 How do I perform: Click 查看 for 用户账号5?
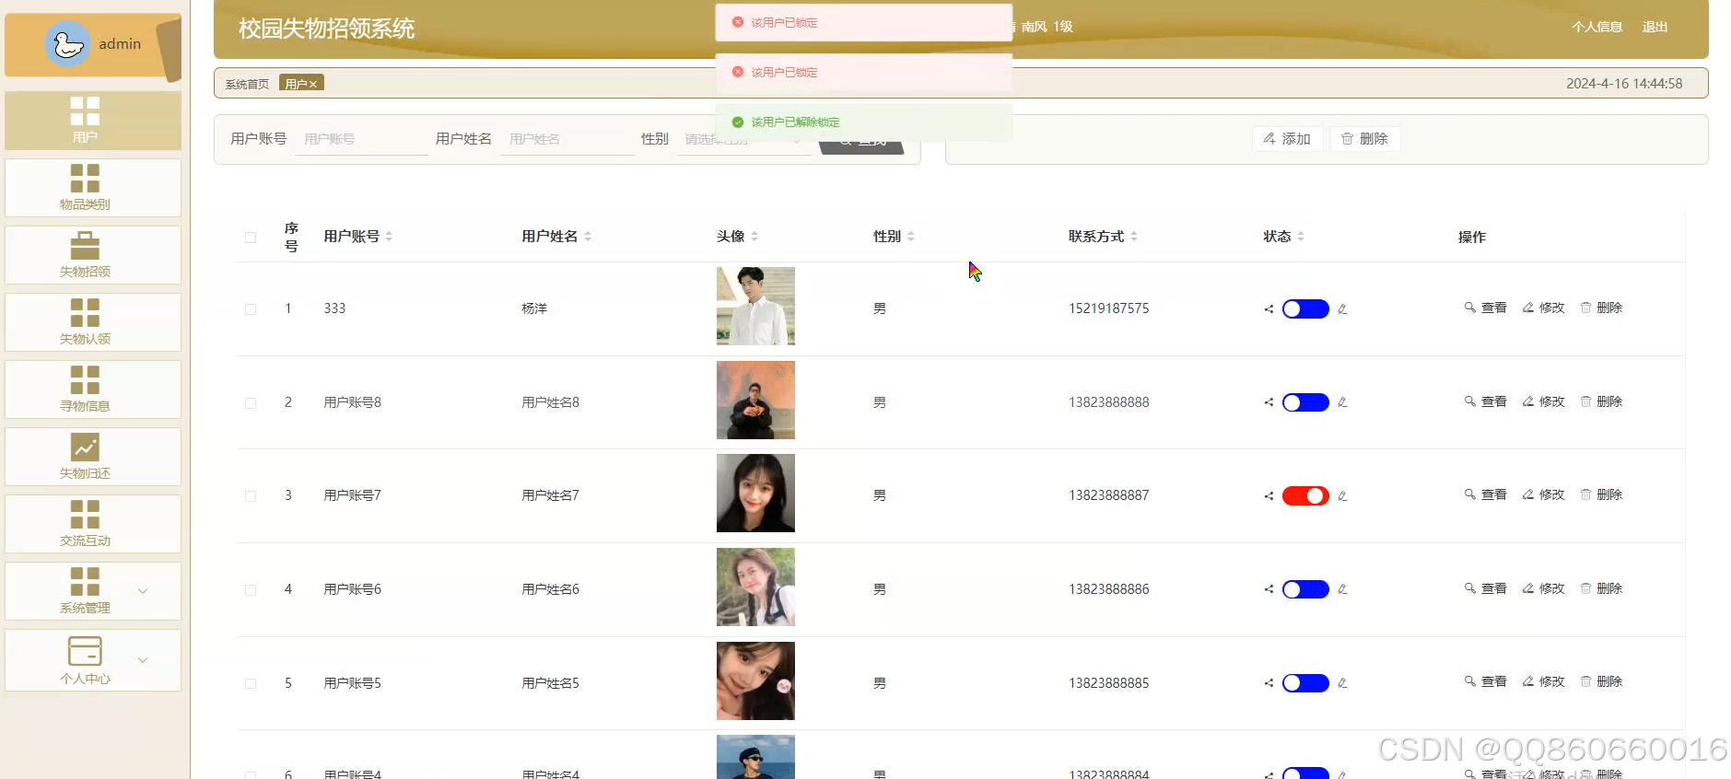[x=1486, y=682]
